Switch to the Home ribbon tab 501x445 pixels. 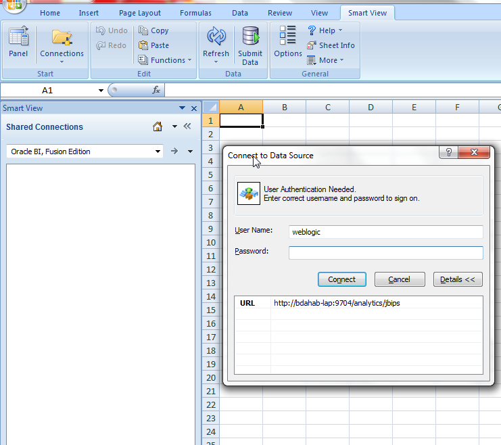pyautogui.click(x=50, y=13)
